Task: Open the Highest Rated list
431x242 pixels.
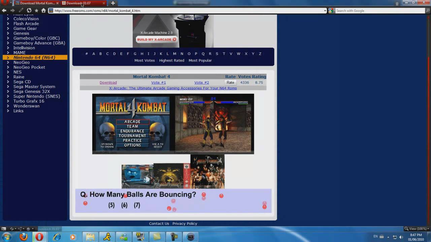Action: (172, 61)
